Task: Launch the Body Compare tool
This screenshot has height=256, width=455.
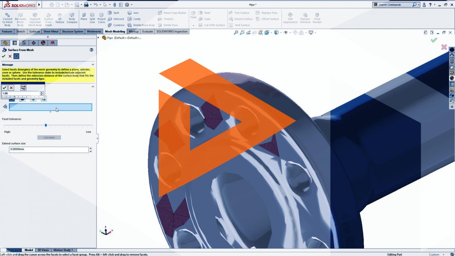Action: (x=72, y=18)
